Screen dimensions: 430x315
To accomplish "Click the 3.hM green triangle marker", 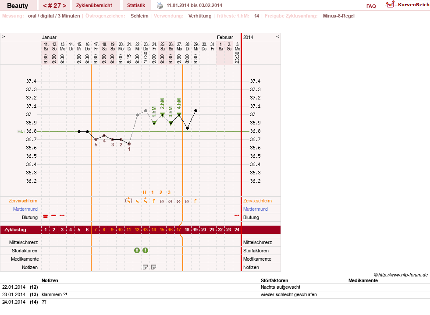I will point(171,124).
